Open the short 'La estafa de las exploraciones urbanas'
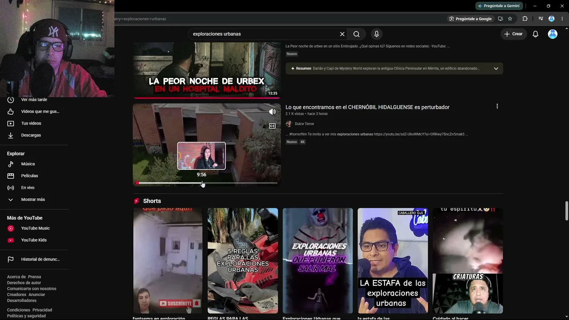The width and height of the screenshot is (569, 320). tap(393, 261)
